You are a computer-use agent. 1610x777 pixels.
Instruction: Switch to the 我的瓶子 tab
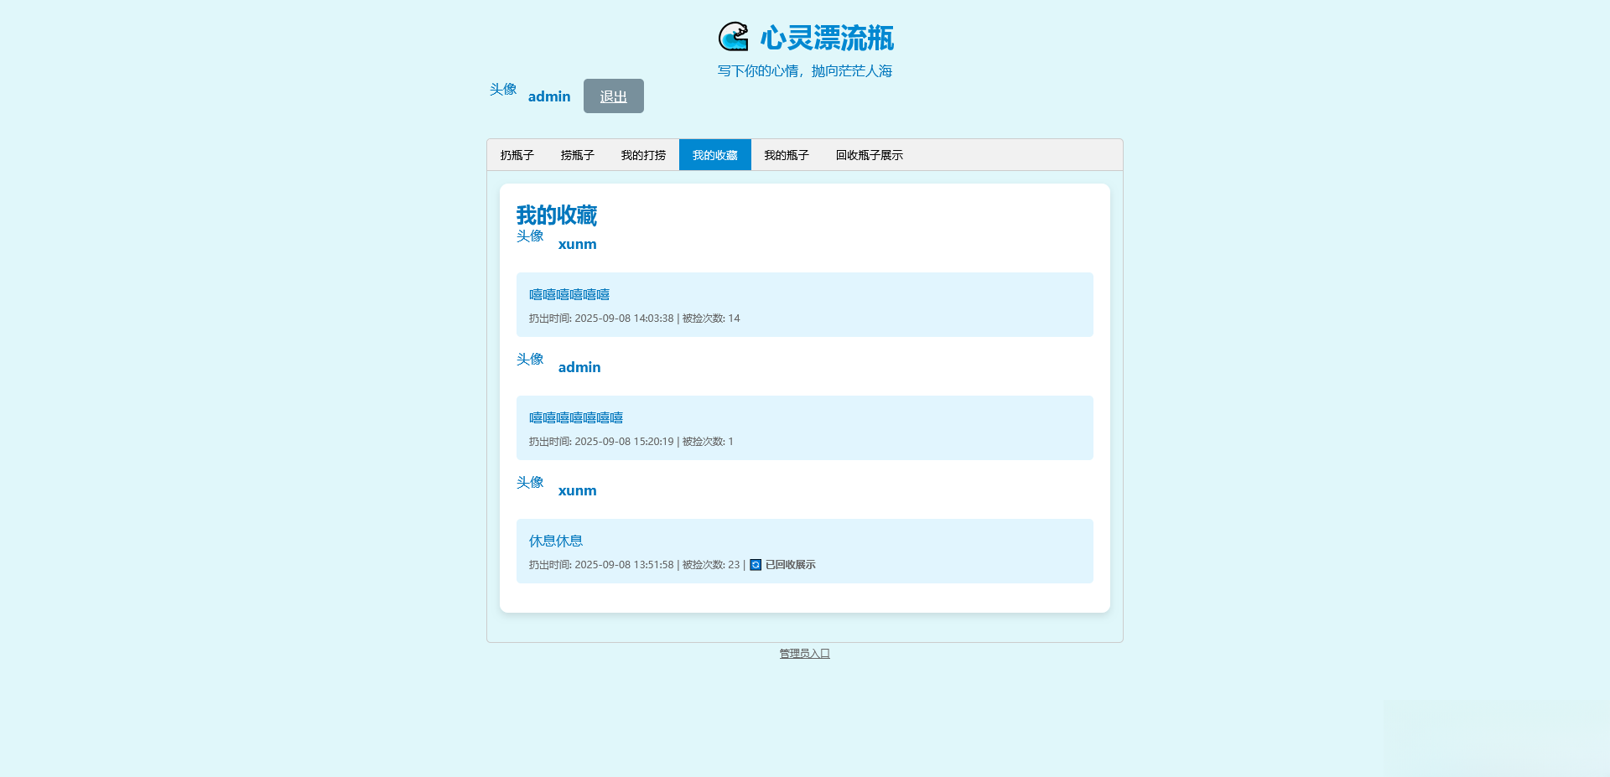click(787, 154)
